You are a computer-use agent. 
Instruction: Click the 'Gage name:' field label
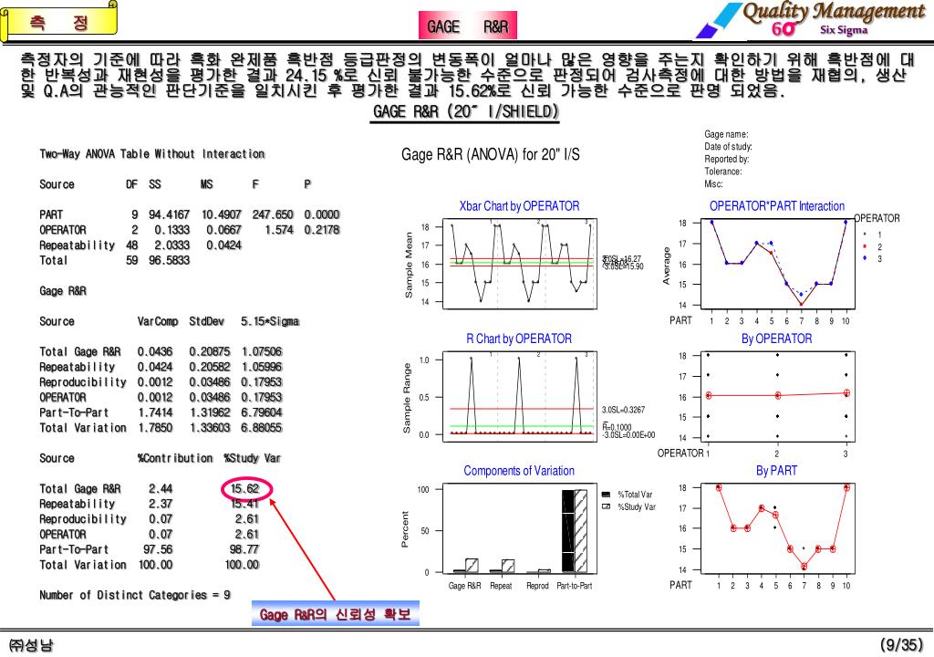[726, 135]
